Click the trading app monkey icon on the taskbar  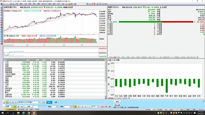34,113
